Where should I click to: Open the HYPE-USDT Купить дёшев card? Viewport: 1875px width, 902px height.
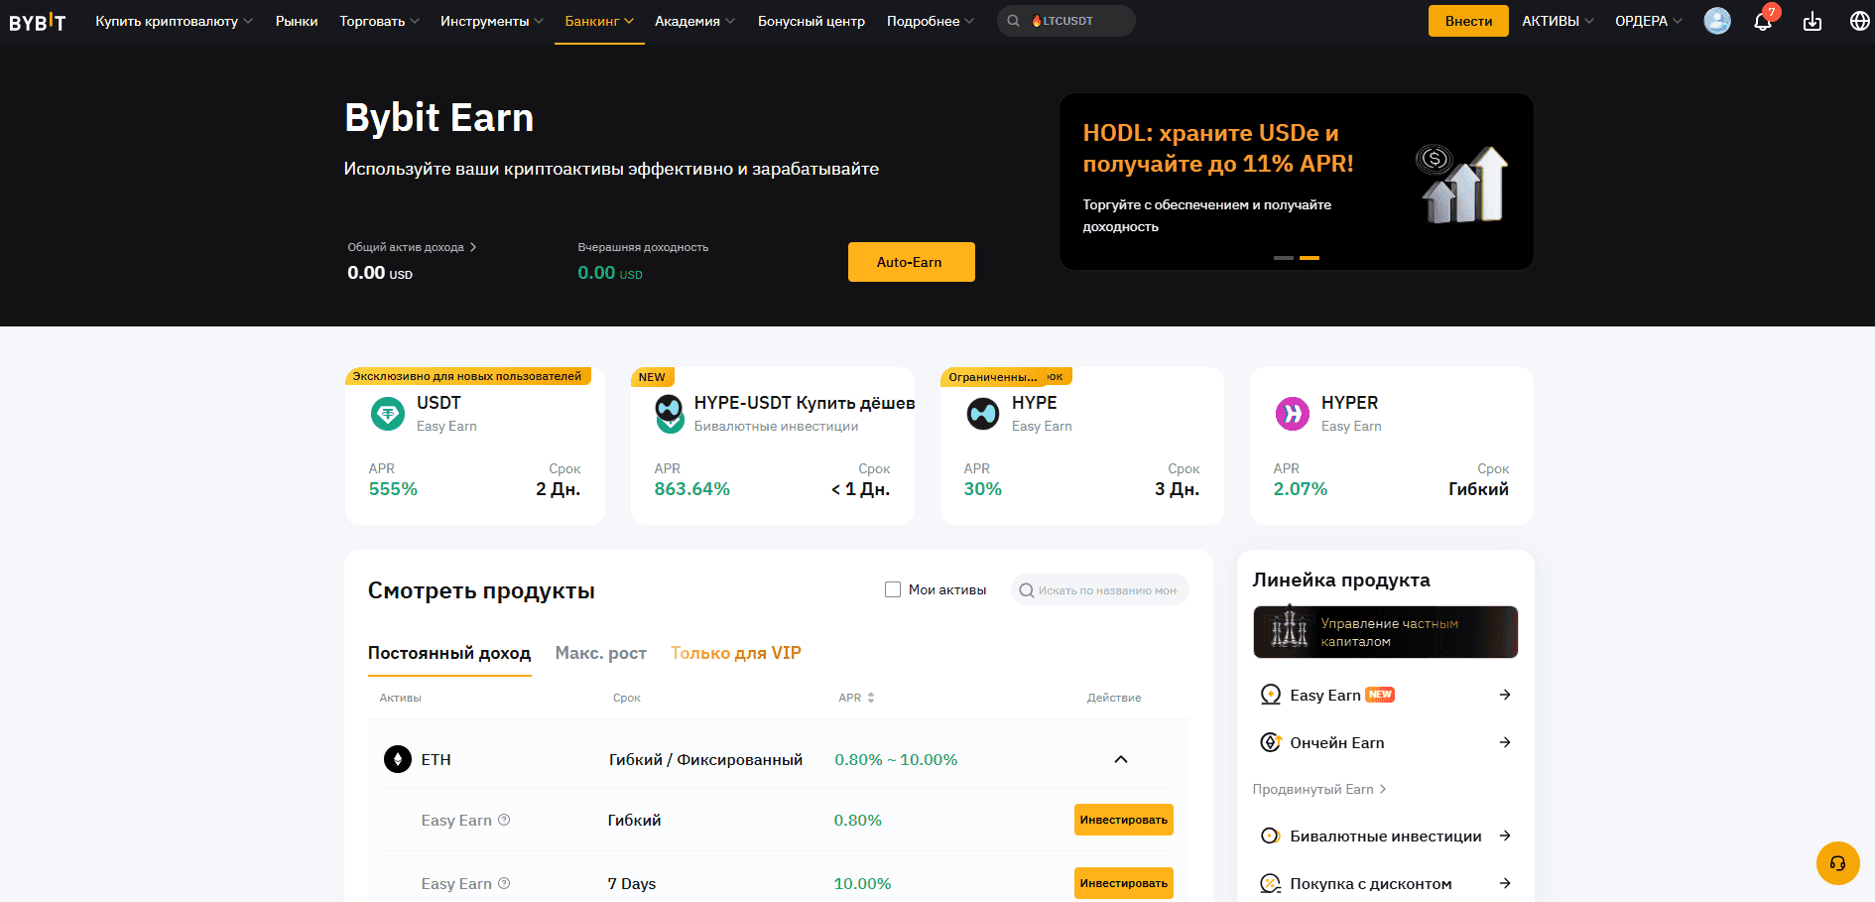(773, 446)
